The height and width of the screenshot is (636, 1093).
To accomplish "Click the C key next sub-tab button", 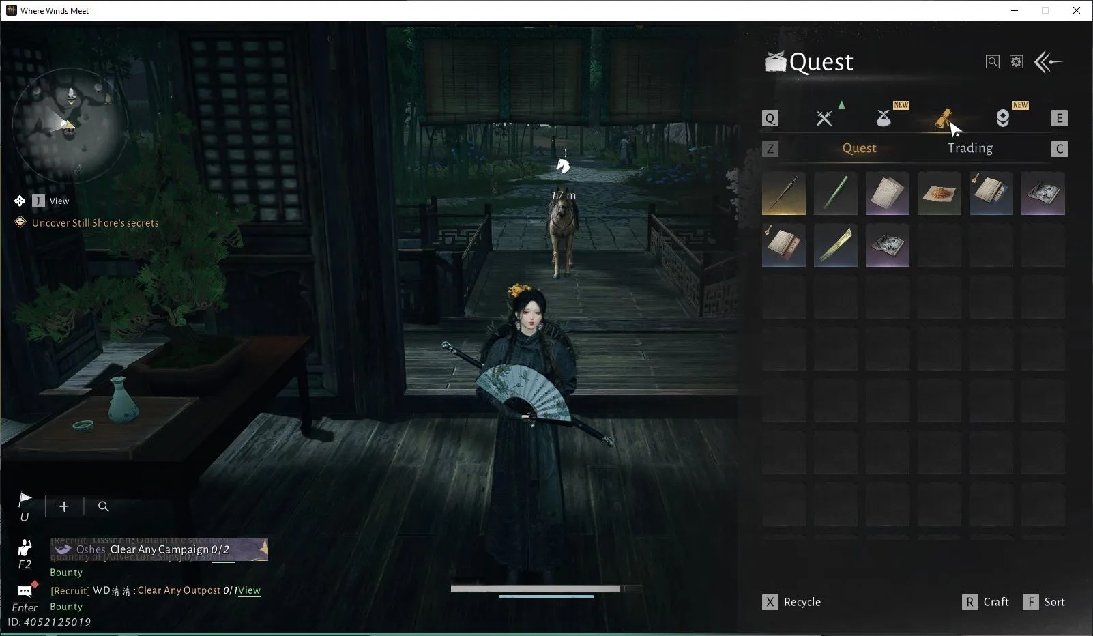I will click(1059, 149).
